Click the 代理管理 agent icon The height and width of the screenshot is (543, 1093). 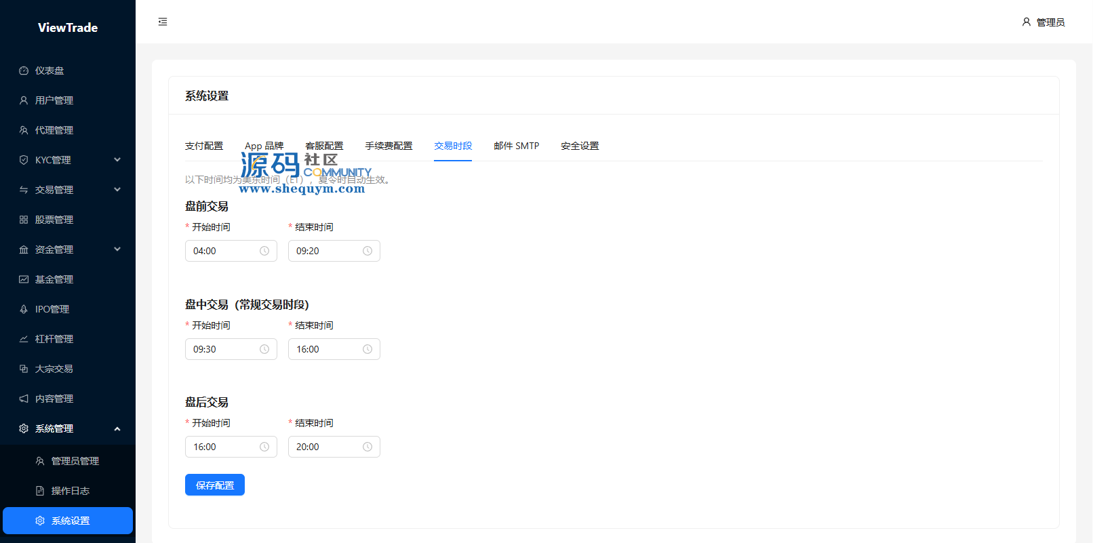click(x=24, y=130)
